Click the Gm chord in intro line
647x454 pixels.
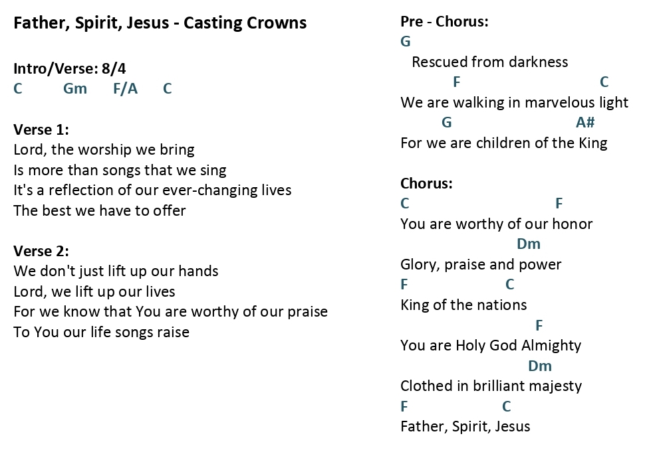pos(75,88)
